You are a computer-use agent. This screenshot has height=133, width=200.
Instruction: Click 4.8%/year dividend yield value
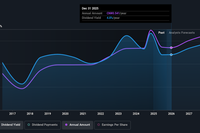[114, 18]
